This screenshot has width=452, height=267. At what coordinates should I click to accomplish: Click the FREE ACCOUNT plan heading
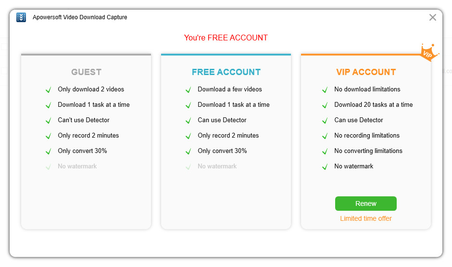coord(226,72)
